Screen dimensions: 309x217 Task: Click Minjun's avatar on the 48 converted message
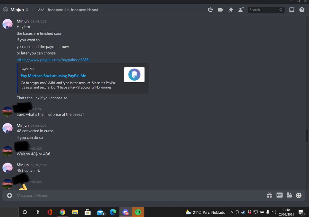coord(8,128)
